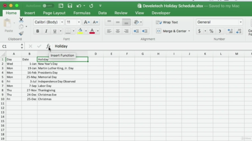Open the Data tab
Image resolution: width=252 pixels, height=141 pixels.
coord(102,13)
